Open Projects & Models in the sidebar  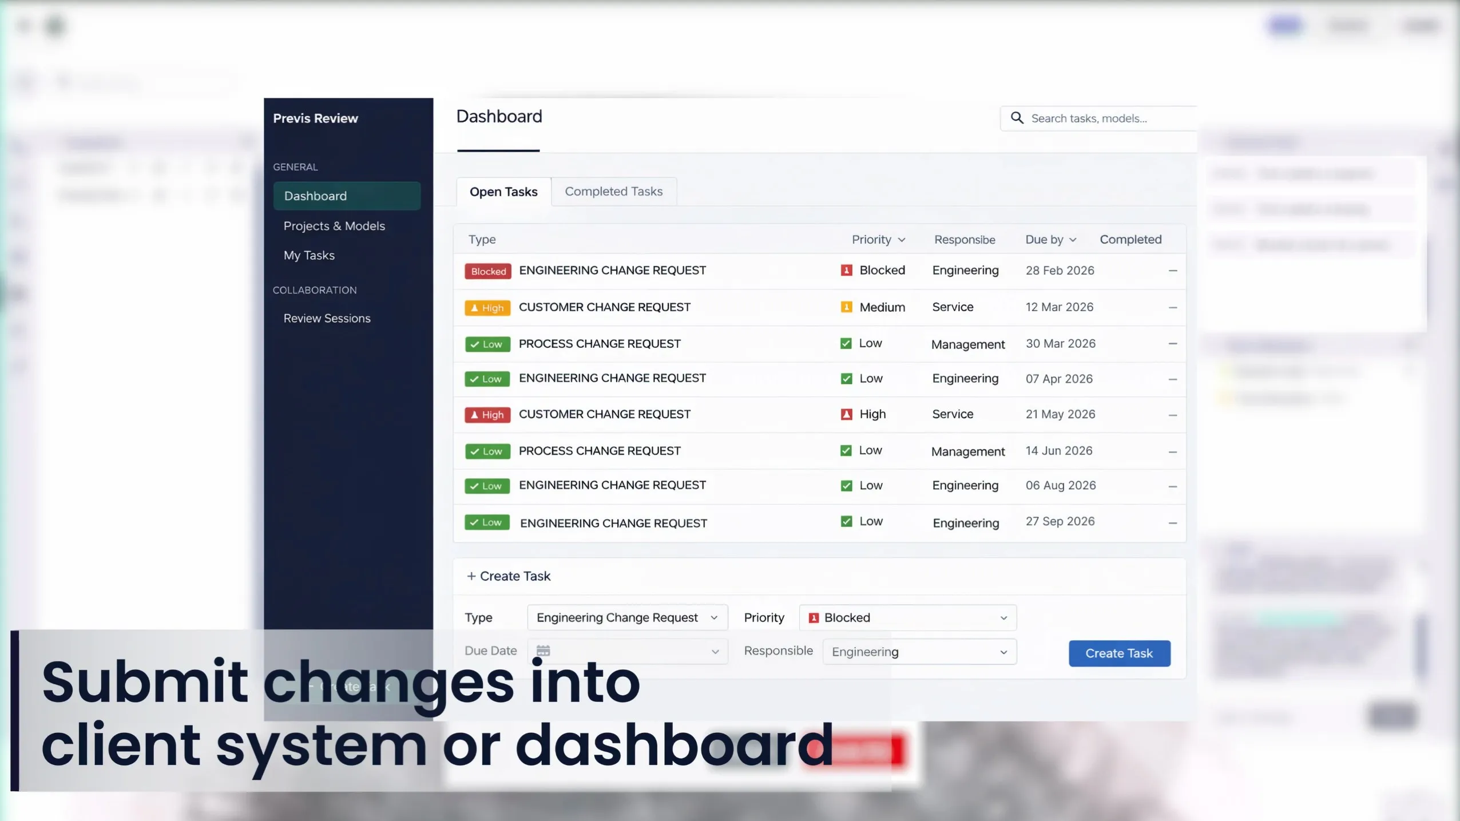[334, 226]
